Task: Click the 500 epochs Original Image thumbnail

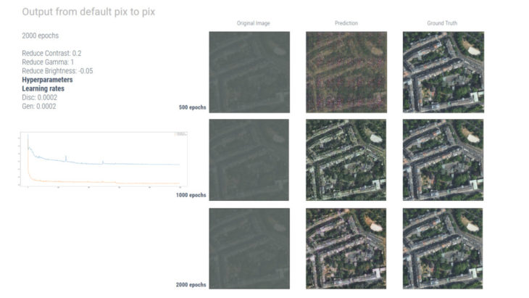Action: 249,71
